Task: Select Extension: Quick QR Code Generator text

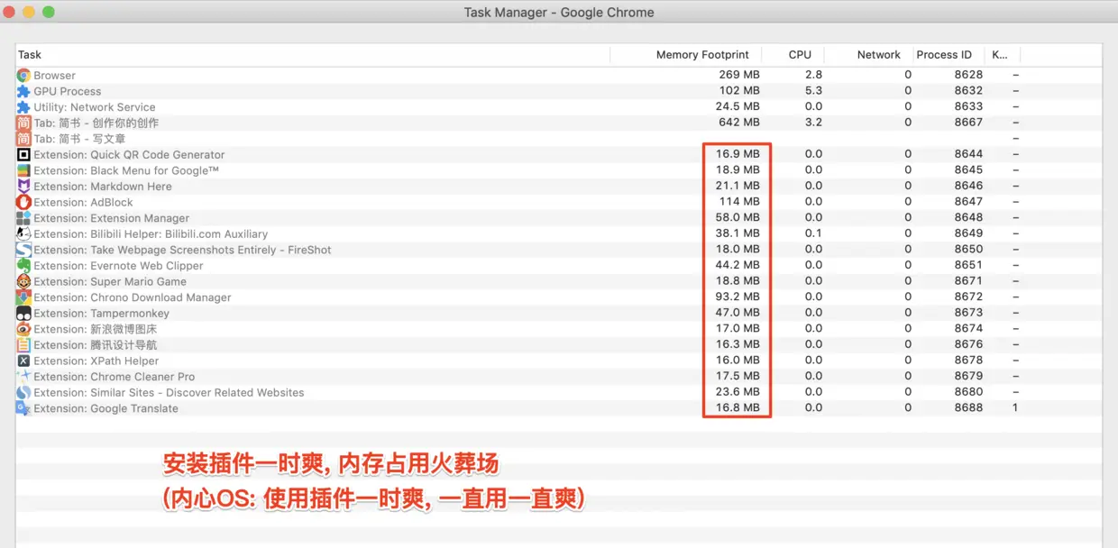Action: 130,155
